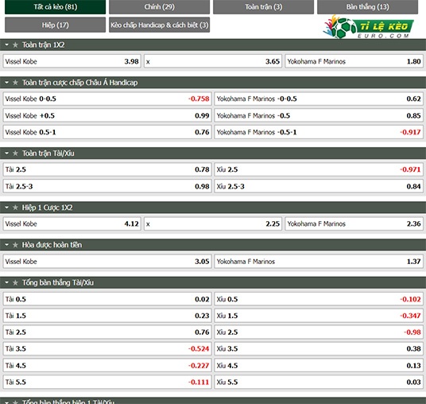The image size is (426, 404).
Task: Collapse the Hòa được hoàn tiền section
Action: coord(6,245)
